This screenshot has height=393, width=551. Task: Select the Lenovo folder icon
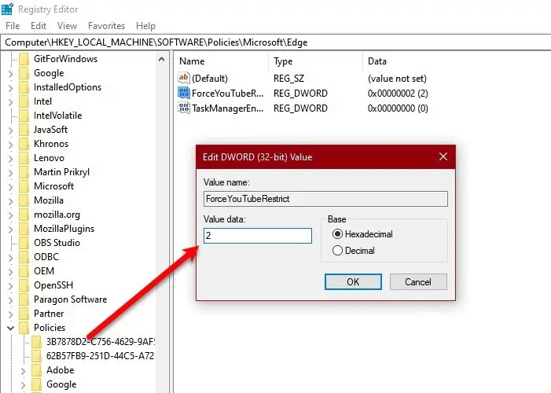point(24,158)
